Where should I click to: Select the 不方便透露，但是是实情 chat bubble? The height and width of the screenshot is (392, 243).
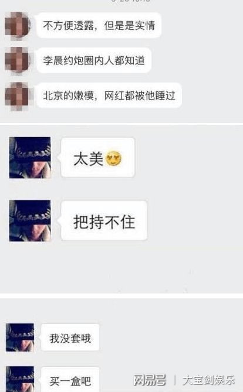tap(99, 26)
